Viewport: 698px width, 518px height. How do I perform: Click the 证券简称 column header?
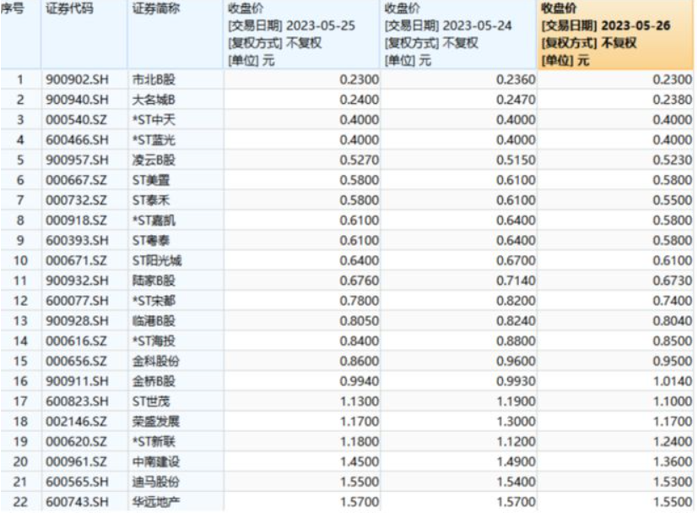click(x=175, y=34)
